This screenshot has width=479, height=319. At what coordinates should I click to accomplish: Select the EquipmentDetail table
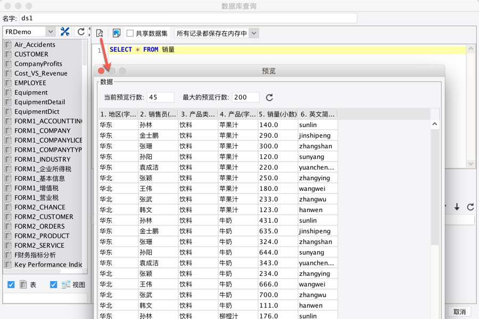[x=40, y=102]
